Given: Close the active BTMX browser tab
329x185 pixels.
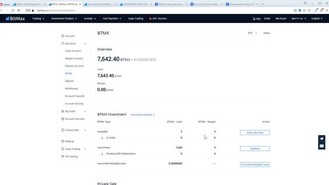Looking at the screenshot, I should (x=80, y=4).
